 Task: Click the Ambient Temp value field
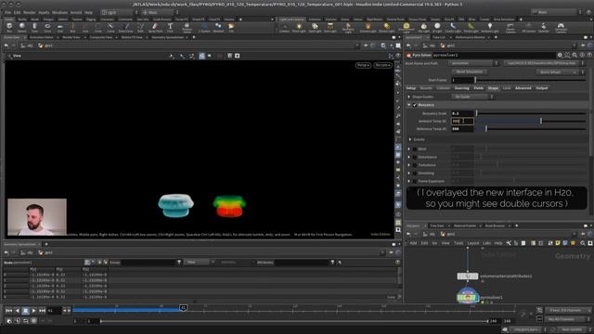(462, 122)
